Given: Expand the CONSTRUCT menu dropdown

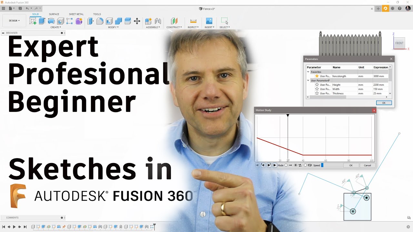Looking at the screenshot, I should click(x=174, y=27).
